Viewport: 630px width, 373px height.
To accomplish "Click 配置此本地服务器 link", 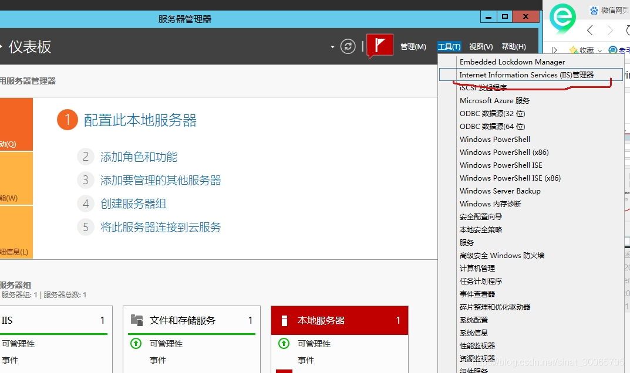I will [x=140, y=120].
